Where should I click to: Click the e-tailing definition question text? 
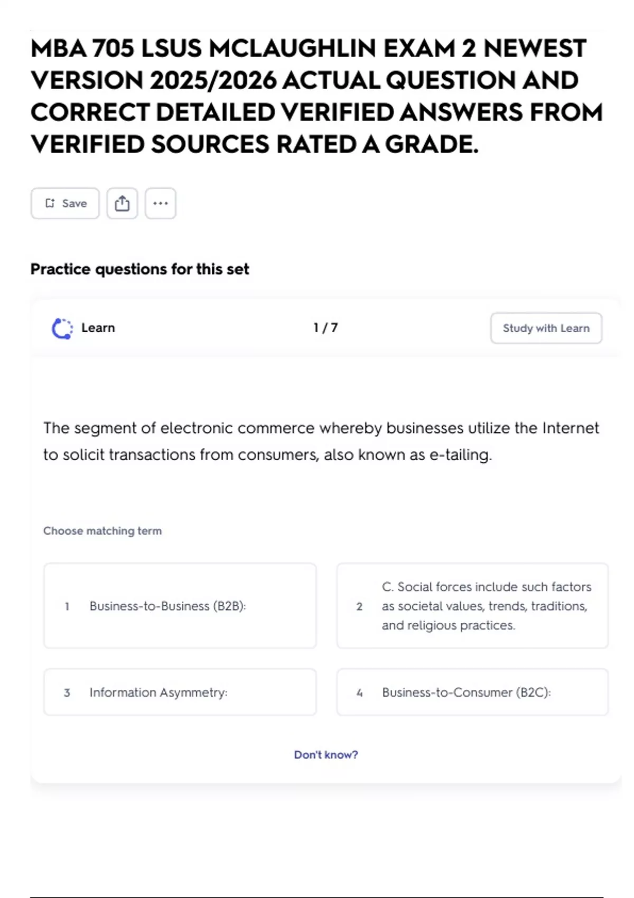(321, 441)
